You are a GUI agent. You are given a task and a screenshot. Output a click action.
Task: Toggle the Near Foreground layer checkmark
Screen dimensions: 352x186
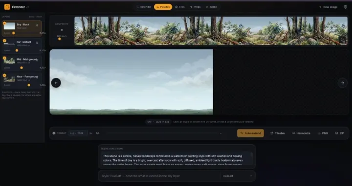pyautogui.click(x=4, y=75)
